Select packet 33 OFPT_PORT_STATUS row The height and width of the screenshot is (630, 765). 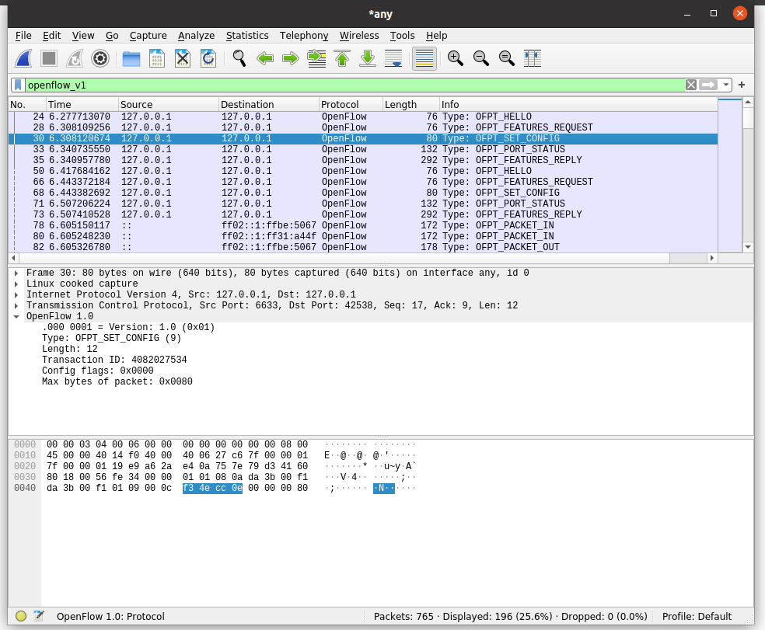click(x=363, y=149)
